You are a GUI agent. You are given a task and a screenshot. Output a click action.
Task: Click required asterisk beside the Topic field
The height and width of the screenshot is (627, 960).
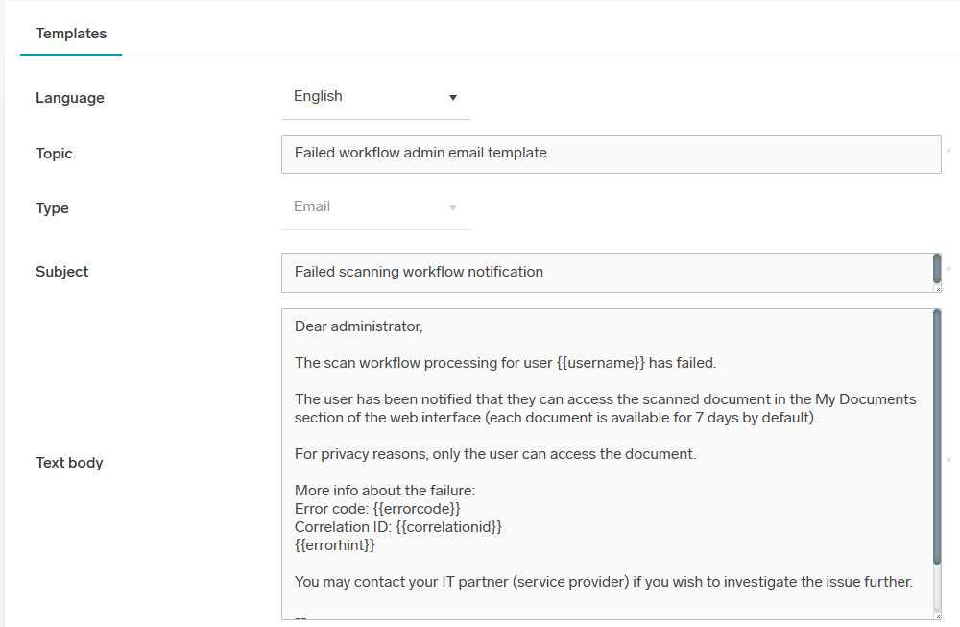tap(948, 152)
